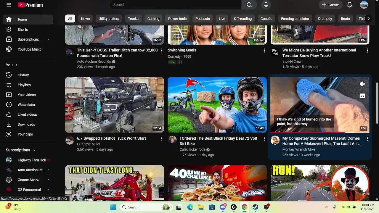
Task: Click the taskbar Search box
Action: pos(147,207)
